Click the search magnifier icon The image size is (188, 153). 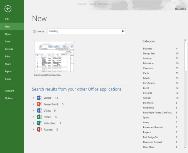click(x=123, y=31)
